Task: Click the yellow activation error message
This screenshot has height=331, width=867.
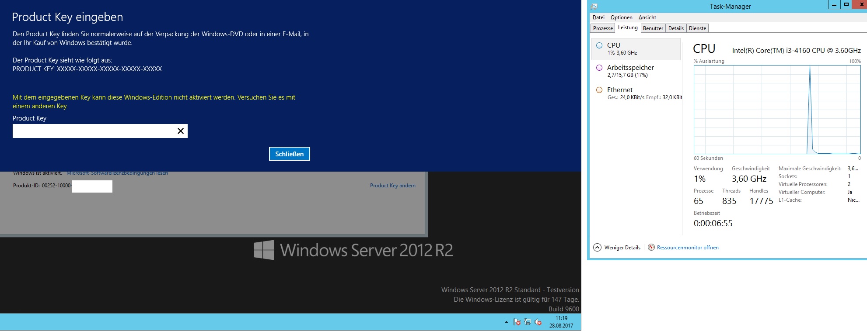Action: coord(154,102)
